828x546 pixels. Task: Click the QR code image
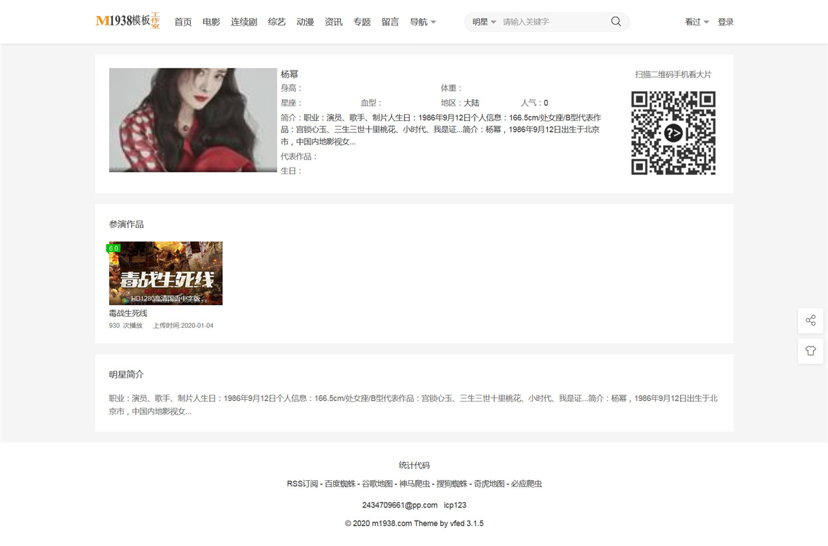(673, 133)
